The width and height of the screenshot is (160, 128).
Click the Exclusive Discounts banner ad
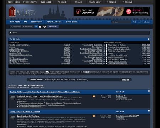pos(112,11)
